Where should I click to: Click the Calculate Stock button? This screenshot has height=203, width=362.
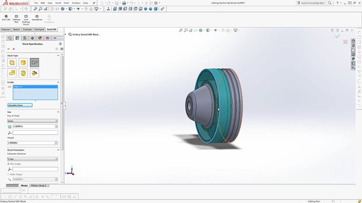pyautogui.click(x=20, y=105)
